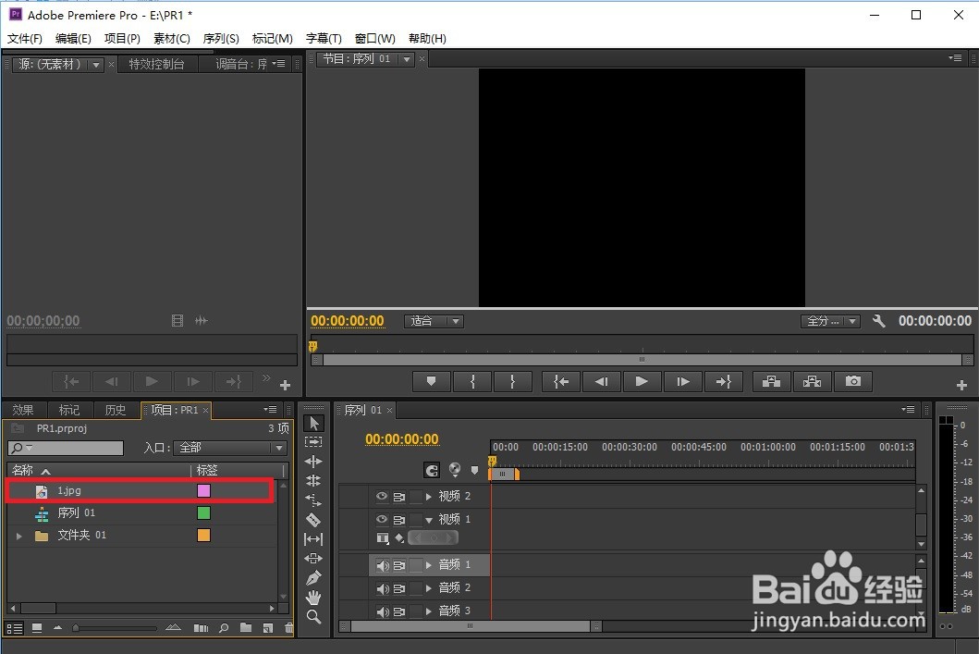Create a new bin in project panel
This screenshot has height=654, width=979.
(246, 628)
